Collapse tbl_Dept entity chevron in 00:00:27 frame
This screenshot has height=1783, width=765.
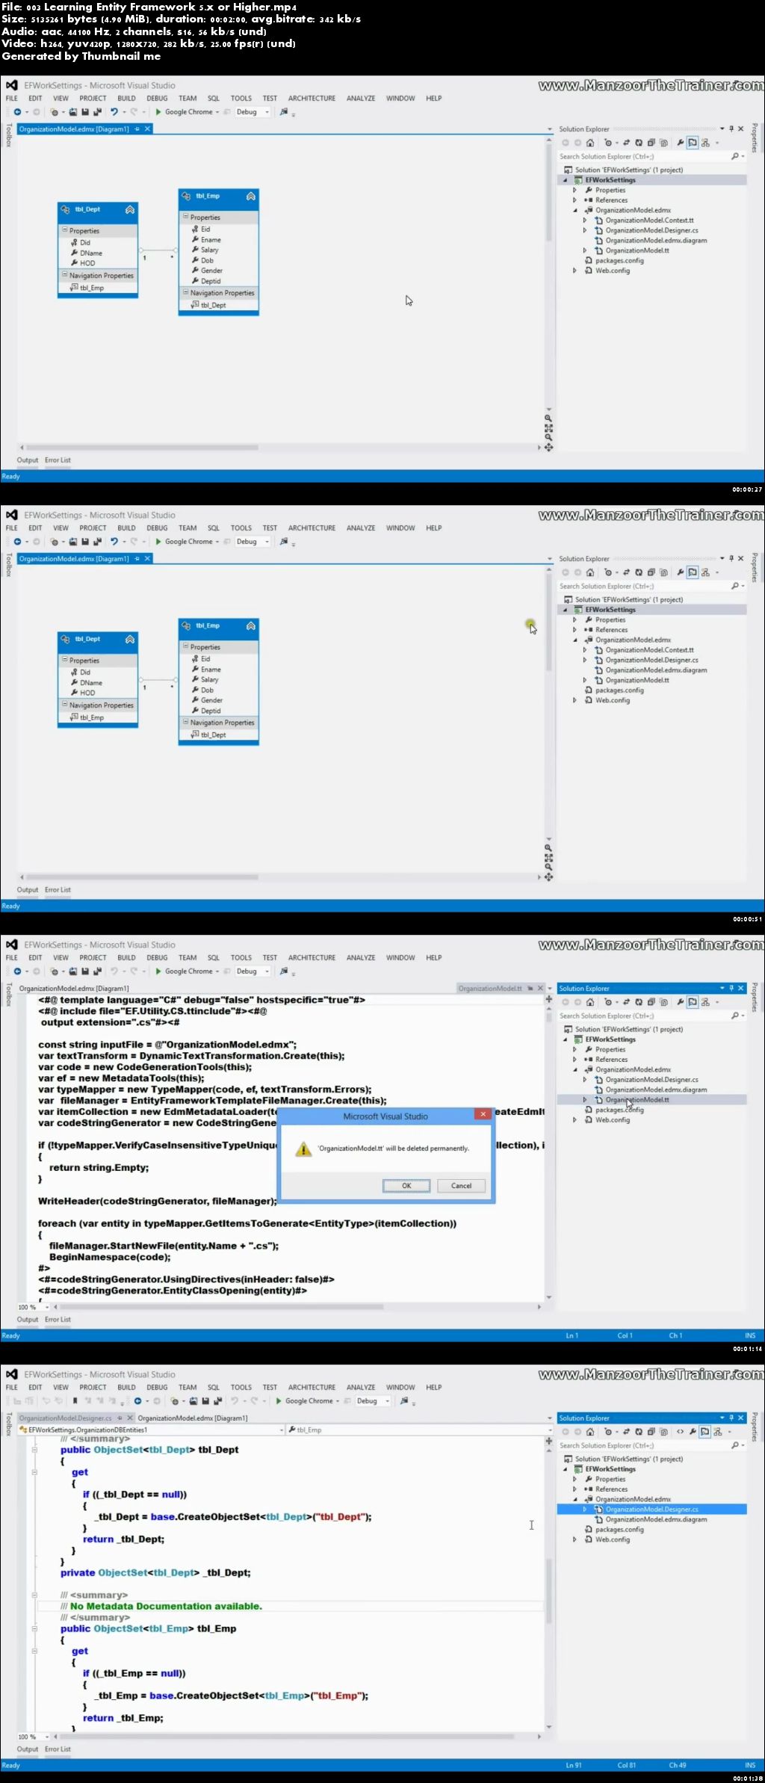130,210
